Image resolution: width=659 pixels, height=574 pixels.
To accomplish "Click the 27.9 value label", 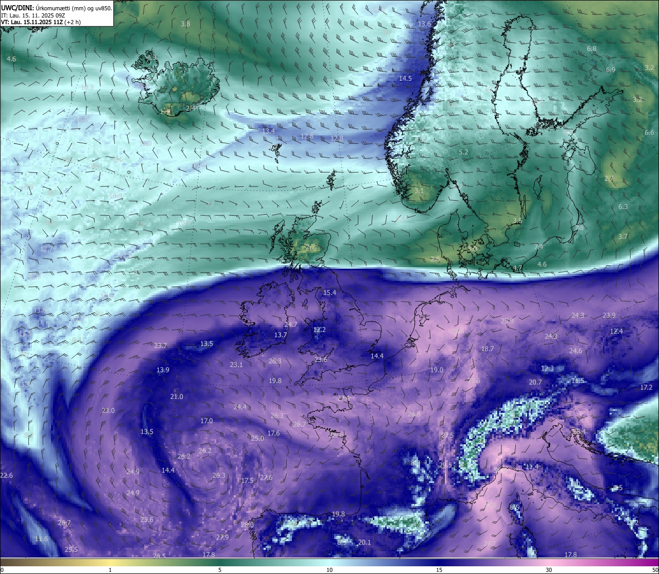I will pos(222,537).
